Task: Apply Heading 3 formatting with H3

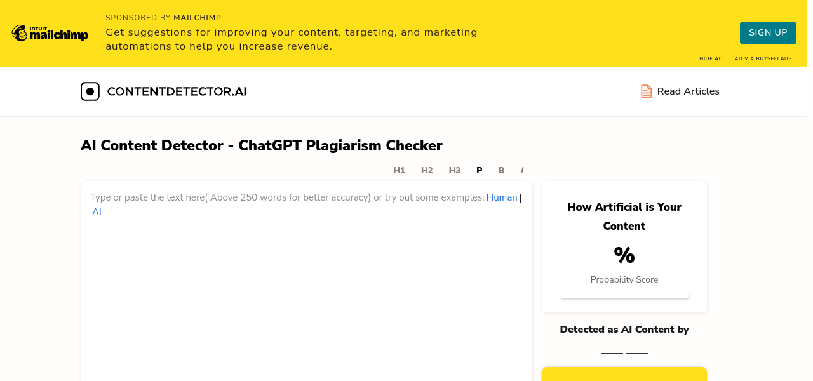Action: point(454,170)
